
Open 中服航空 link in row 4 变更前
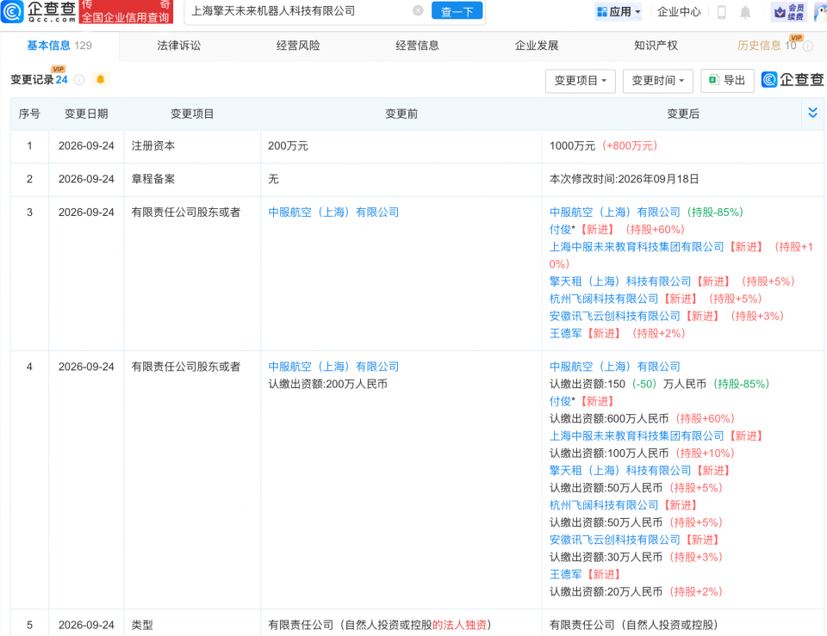click(x=333, y=367)
